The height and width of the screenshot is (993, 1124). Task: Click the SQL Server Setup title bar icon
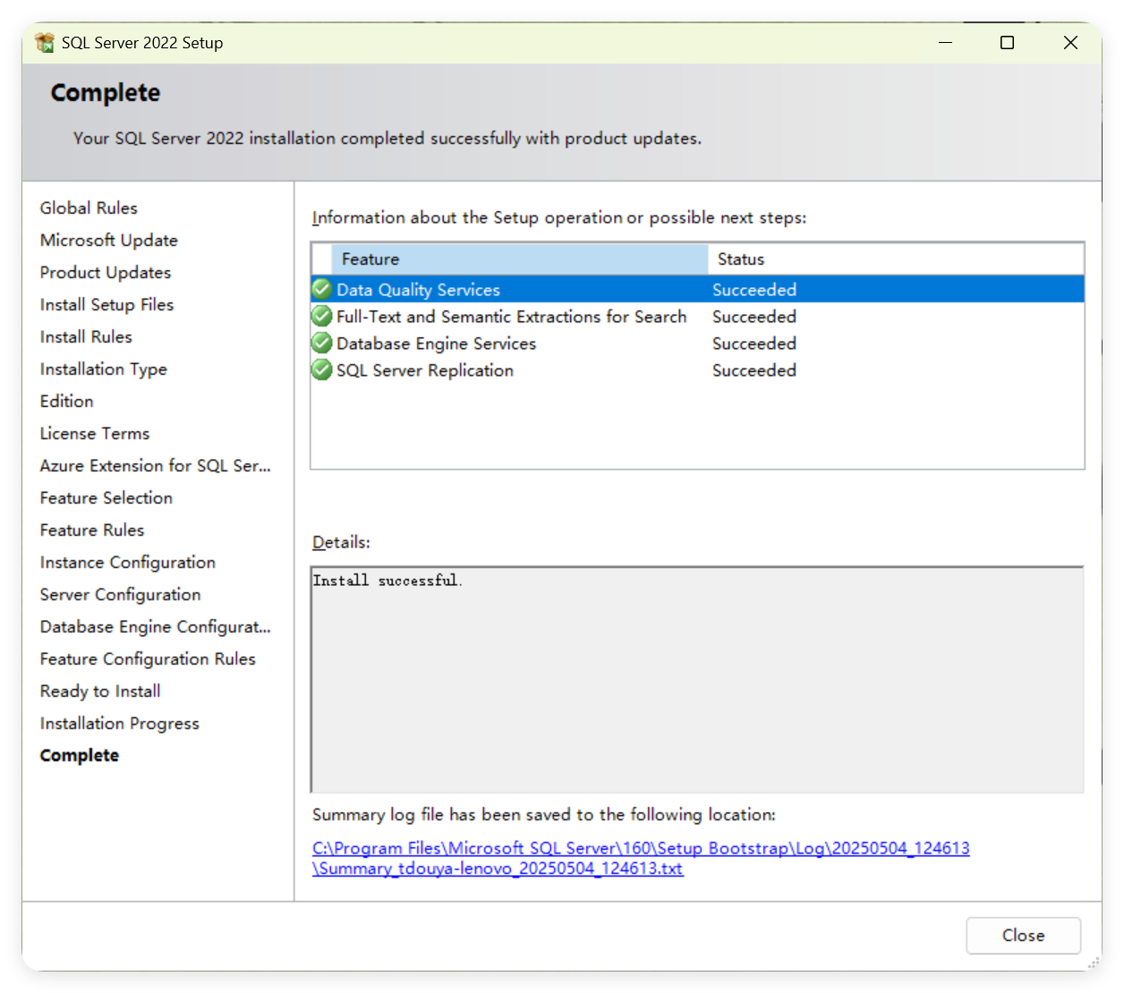pos(45,43)
